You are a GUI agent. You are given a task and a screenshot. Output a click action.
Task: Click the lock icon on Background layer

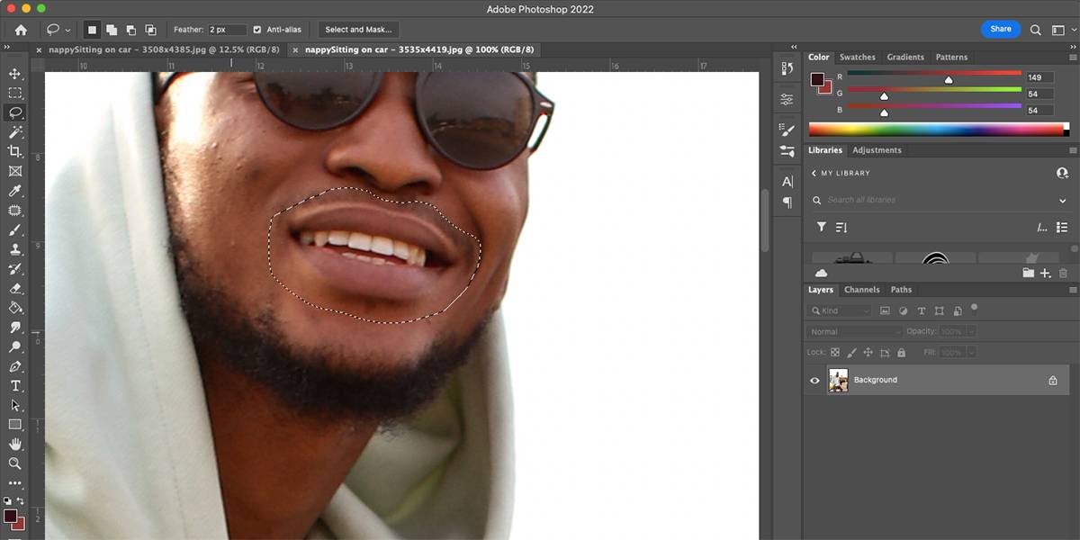click(1052, 381)
